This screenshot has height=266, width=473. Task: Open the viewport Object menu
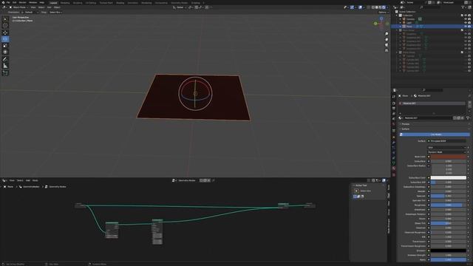pyautogui.click(x=57, y=7)
